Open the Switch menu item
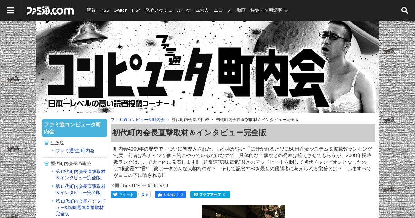This screenshot has width=415, height=218. [120, 10]
